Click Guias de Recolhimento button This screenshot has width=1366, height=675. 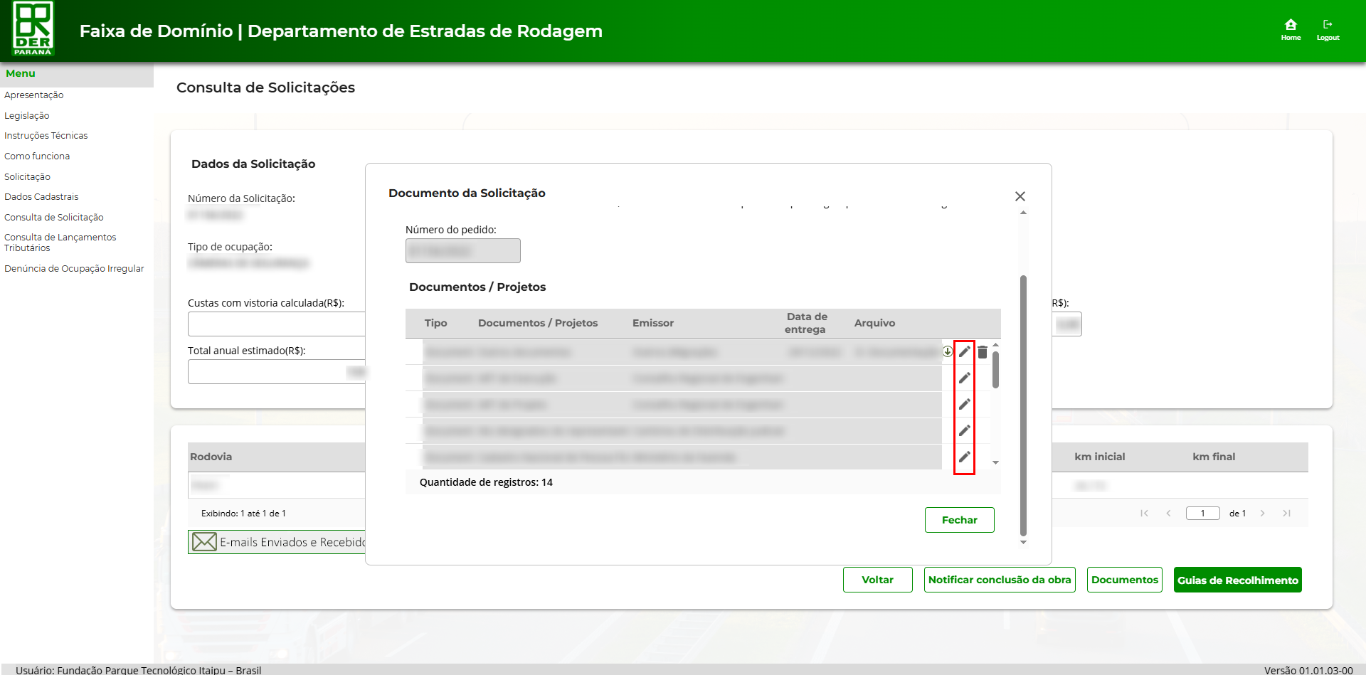tap(1237, 580)
